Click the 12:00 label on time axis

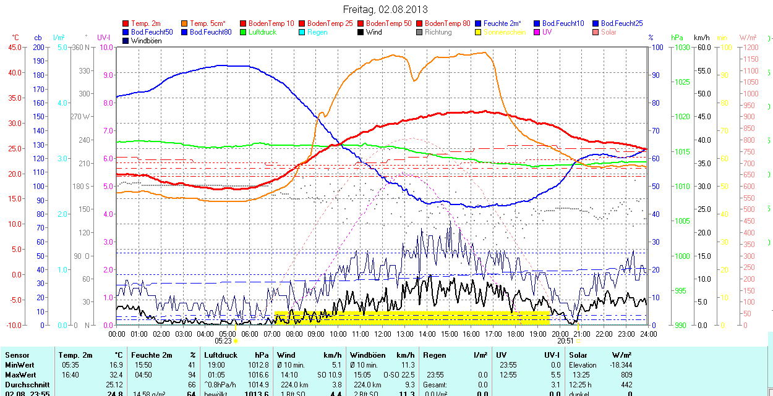[383, 334]
